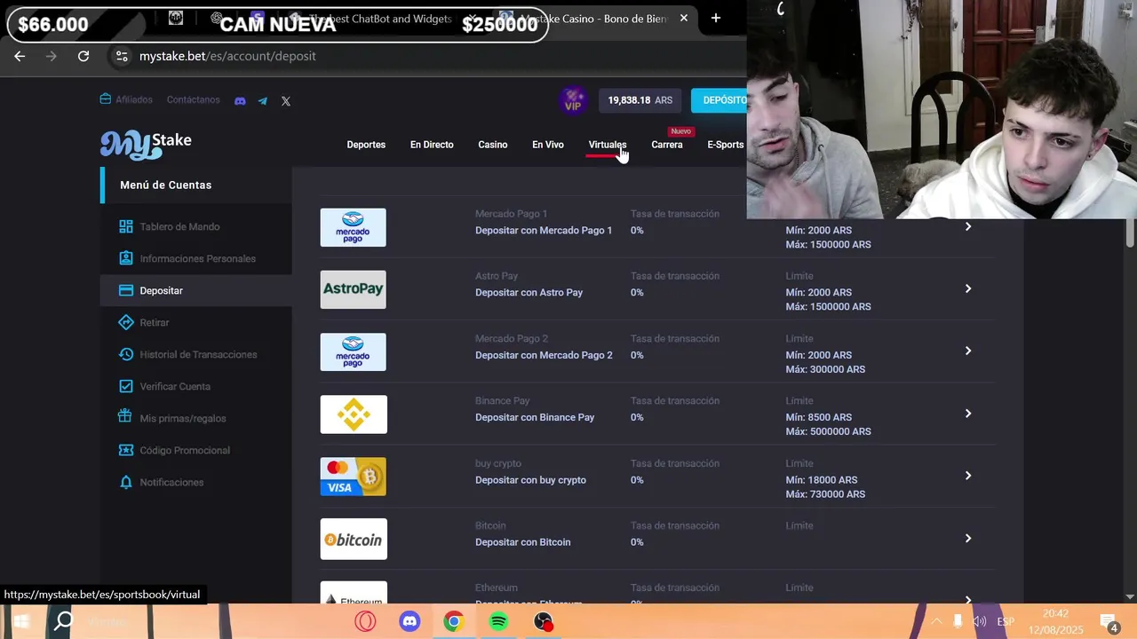
Task: Click the Bitcoin logo
Action: tap(354, 539)
